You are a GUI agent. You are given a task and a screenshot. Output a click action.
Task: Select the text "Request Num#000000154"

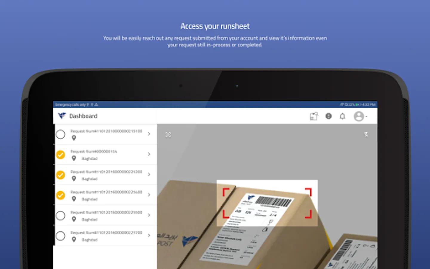pos(94,152)
